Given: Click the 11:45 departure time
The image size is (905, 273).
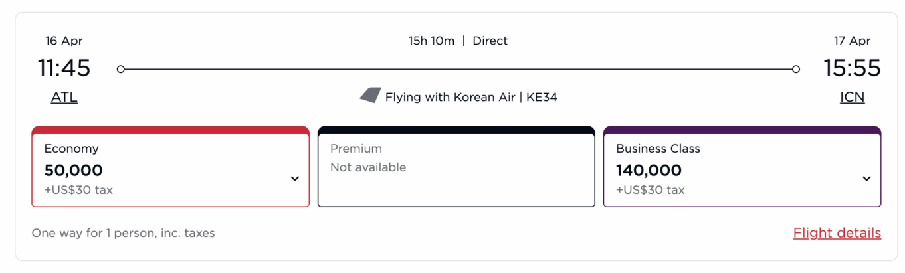Looking at the screenshot, I should [x=64, y=68].
